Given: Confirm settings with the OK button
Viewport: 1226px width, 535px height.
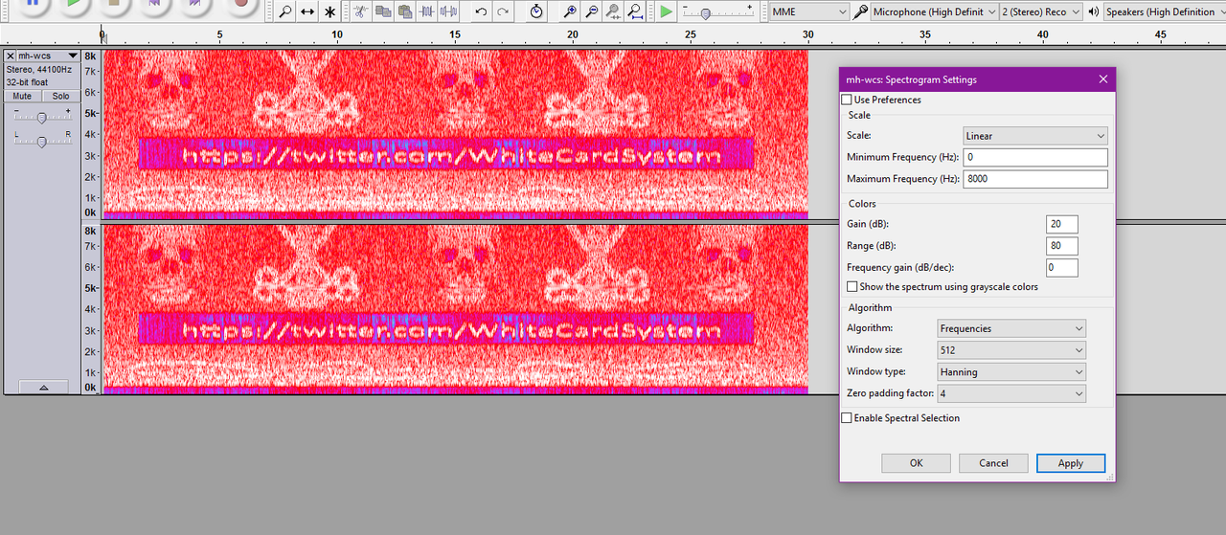Looking at the screenshot, I should point(916,463).
